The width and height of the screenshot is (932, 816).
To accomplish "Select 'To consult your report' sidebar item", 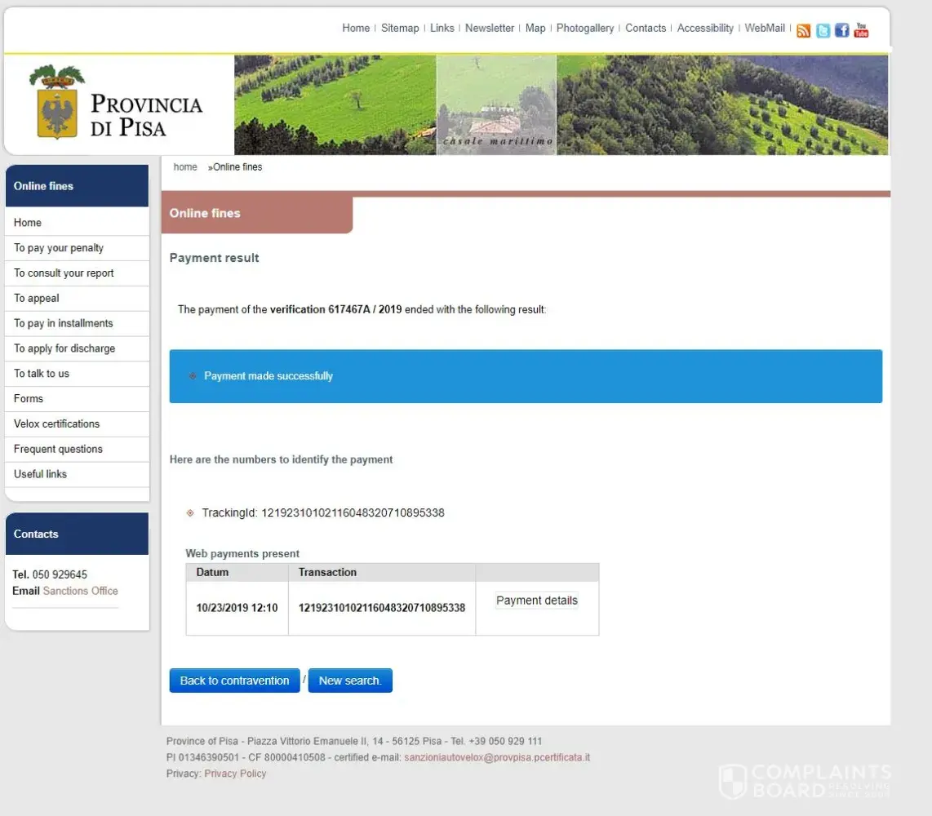I will (78, 273).
